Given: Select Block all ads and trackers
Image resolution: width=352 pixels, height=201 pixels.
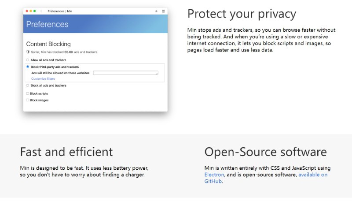Looking at the screenshot, I should [28, 86].
